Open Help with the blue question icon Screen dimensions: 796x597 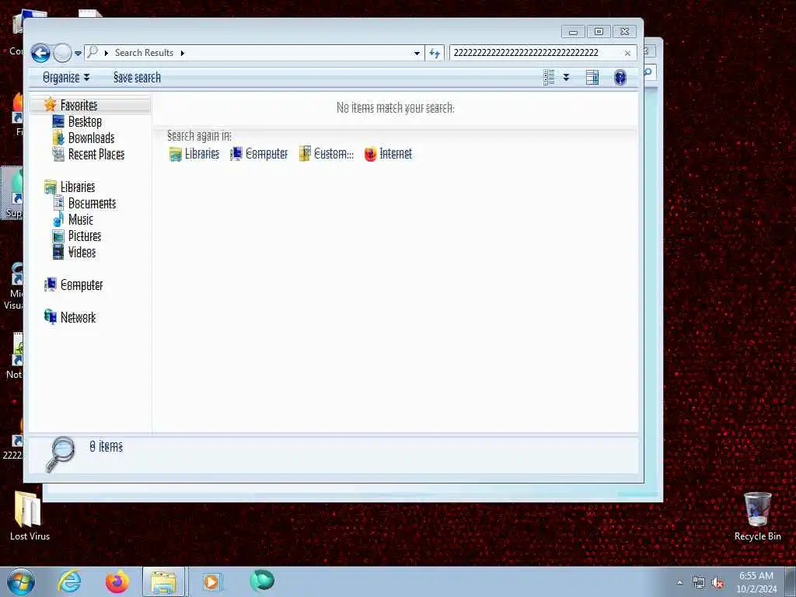point(620,77)
